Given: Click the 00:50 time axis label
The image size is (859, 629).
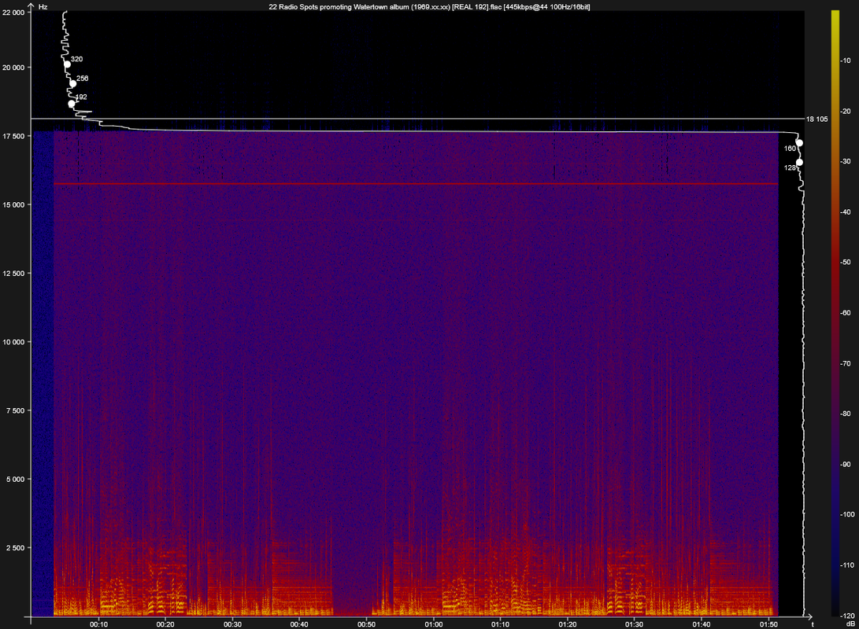Looking at the screenshot, I should click(x=366, y=624).
